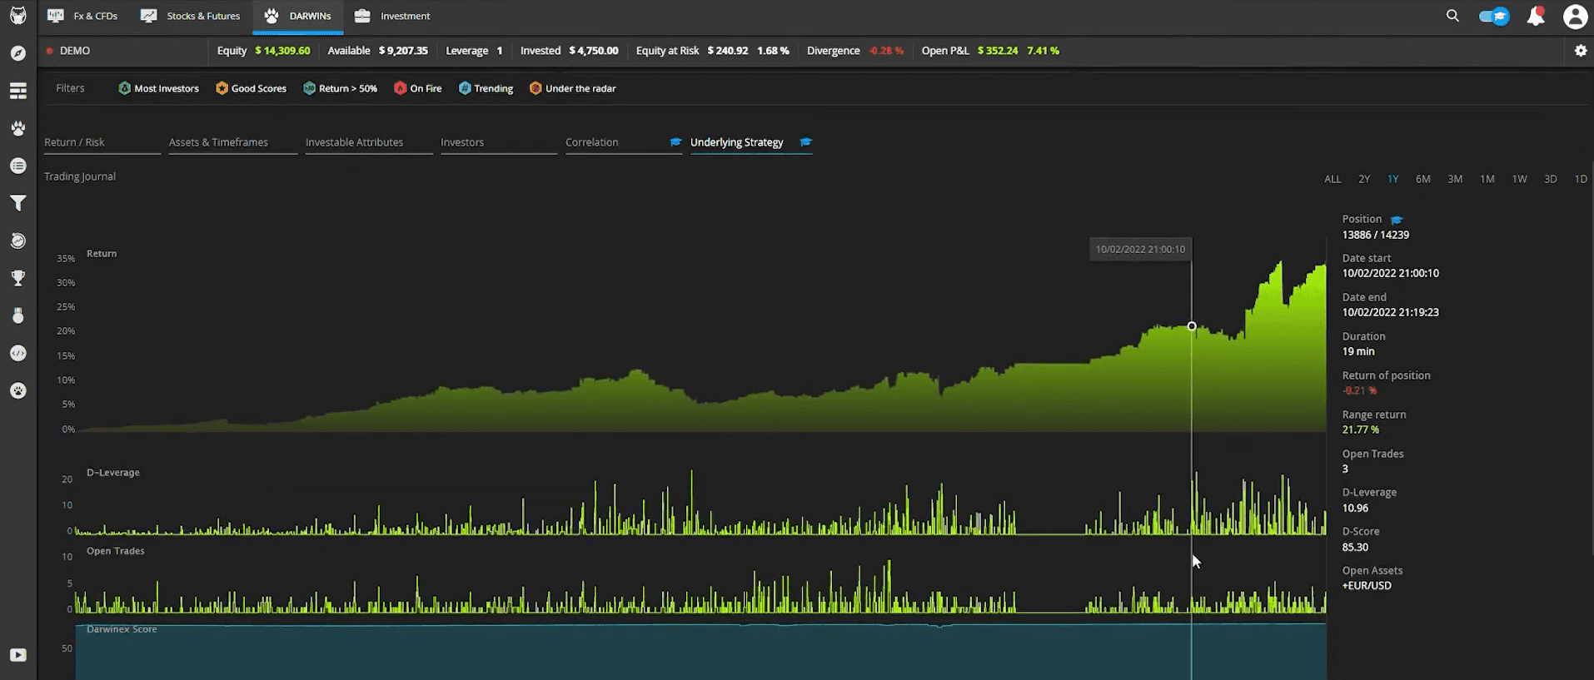Select the 6M time range

pos(1422,179)
